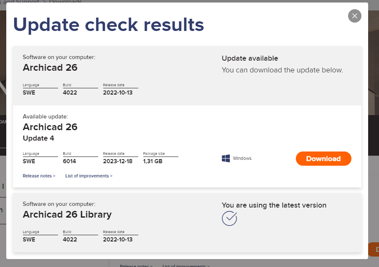Click build number 6014
This screenshot has width=379, height=267.
[70, 161]
